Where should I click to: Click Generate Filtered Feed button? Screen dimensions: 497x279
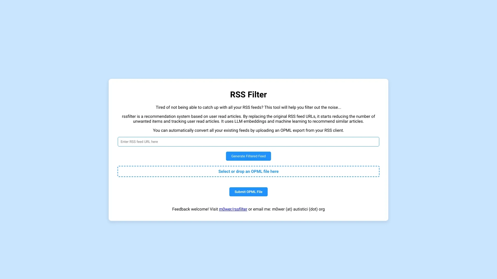248,156
